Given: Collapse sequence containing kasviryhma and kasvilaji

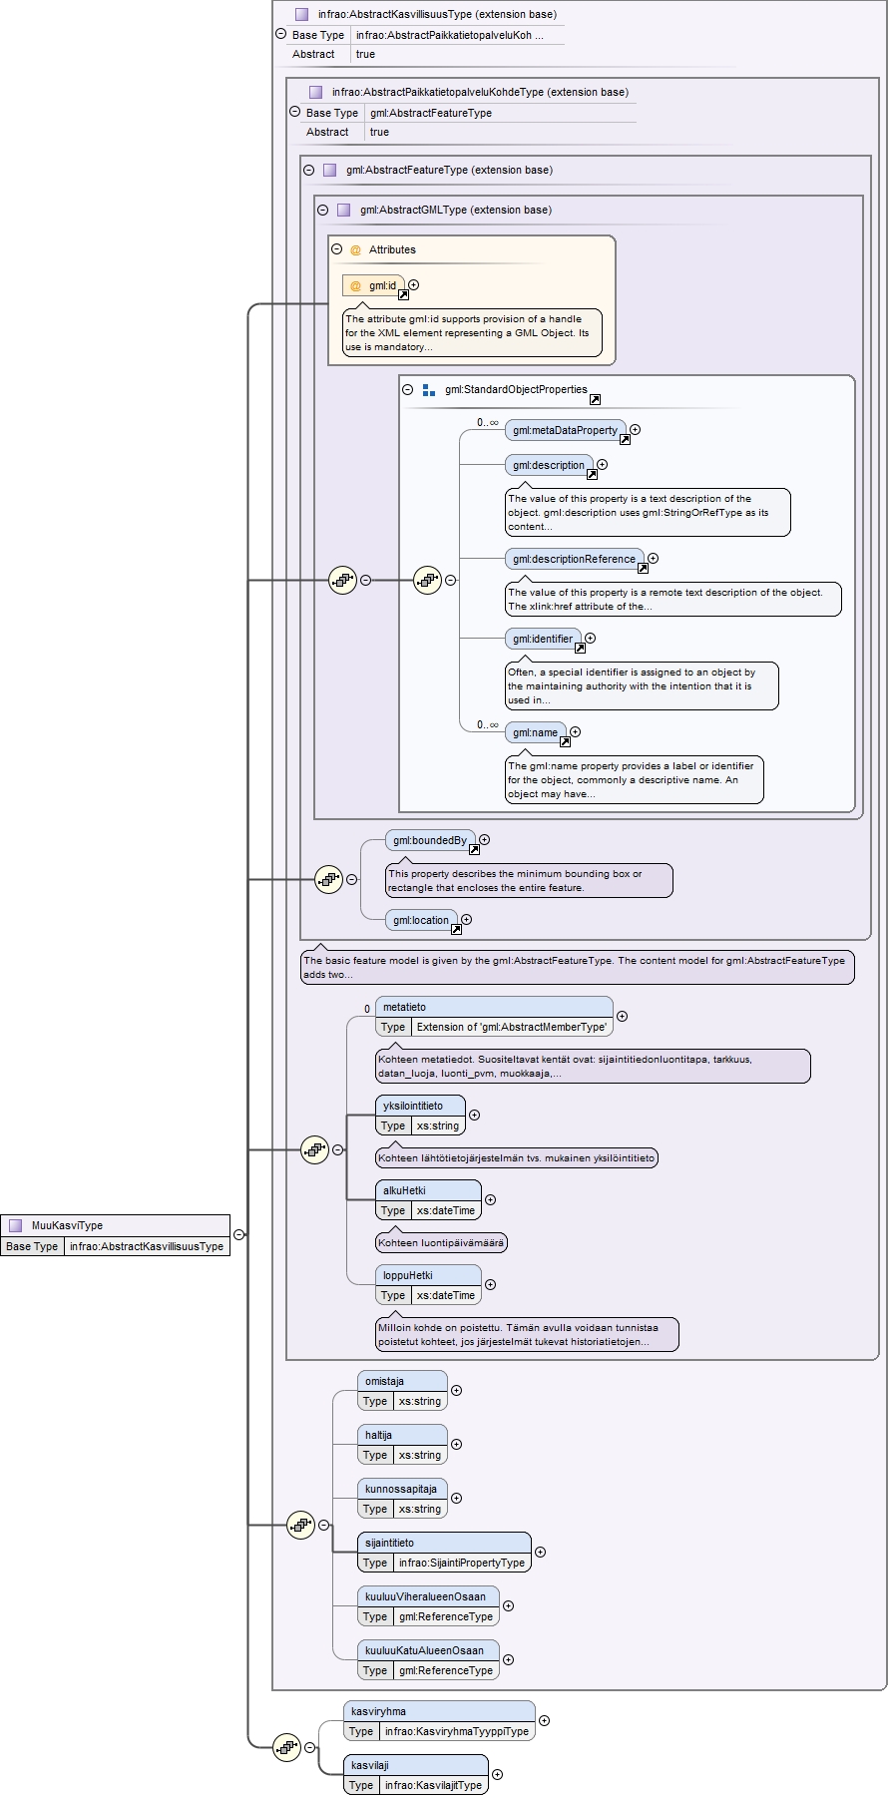Looking at the screenshot, I should [309, 1747].
